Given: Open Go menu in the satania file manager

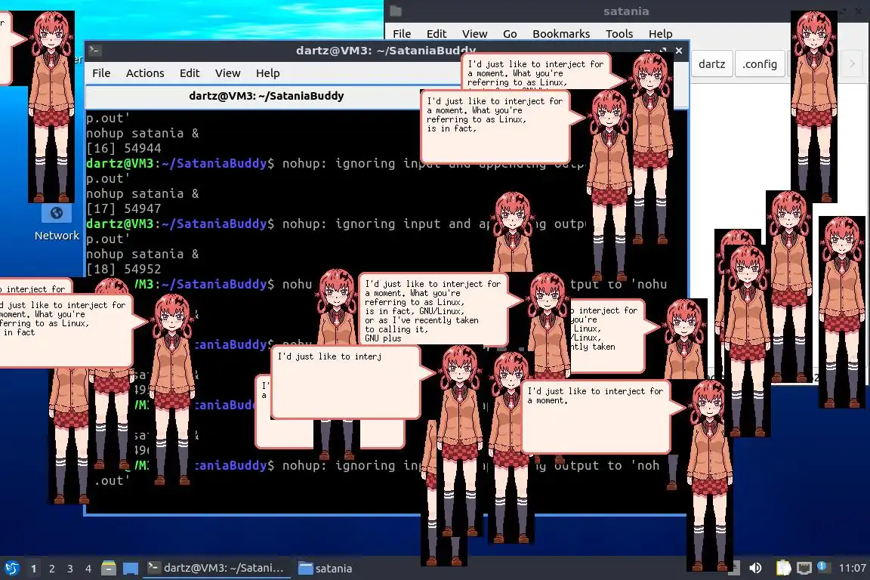Looking at the screenshot, I should pyautogui.click(x=510, y=34).
